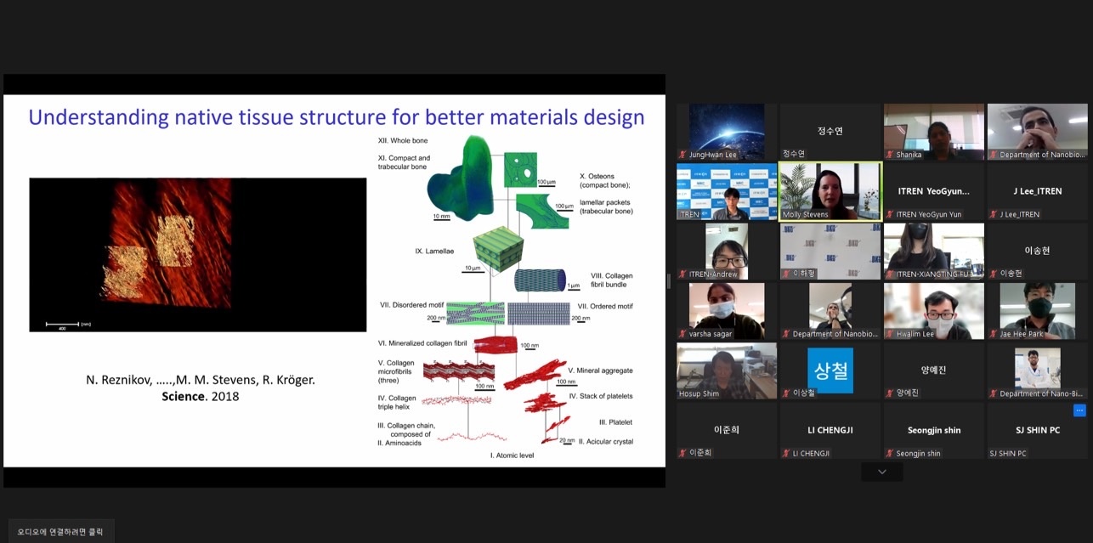Click the muted mic icon next to Shanika

(x=890, y=155)
